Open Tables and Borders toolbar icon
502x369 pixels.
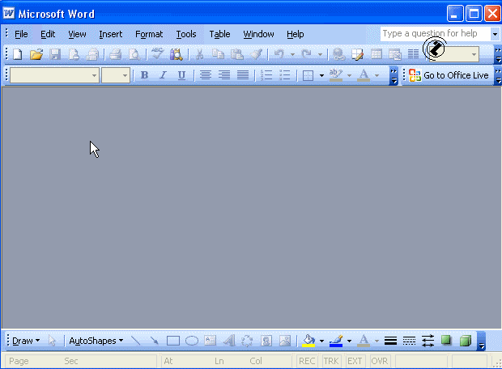[x=357, y=54]
